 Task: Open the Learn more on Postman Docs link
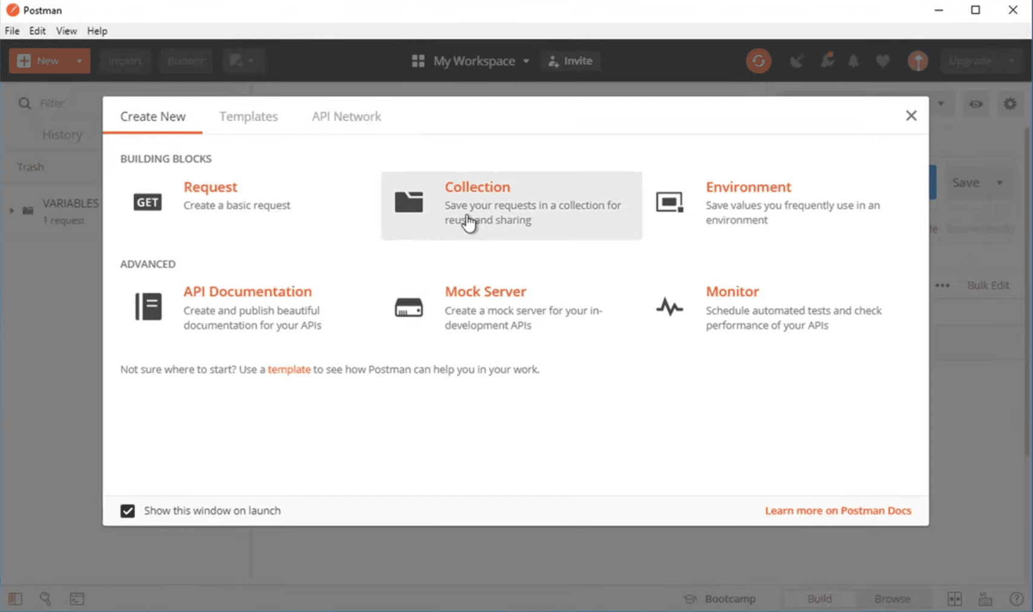pos(838,510)
